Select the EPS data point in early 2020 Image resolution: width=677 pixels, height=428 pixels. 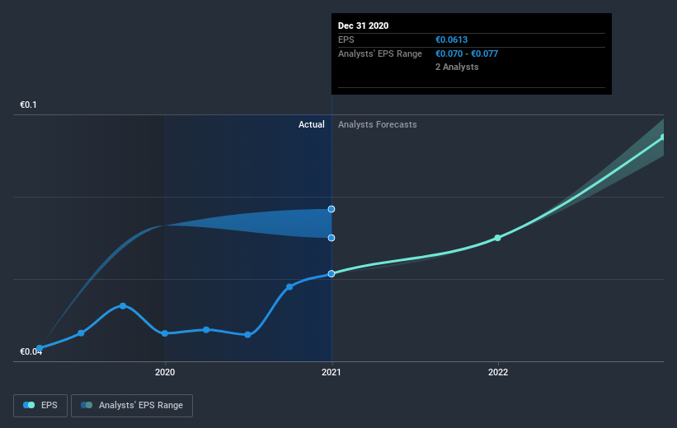206,330
